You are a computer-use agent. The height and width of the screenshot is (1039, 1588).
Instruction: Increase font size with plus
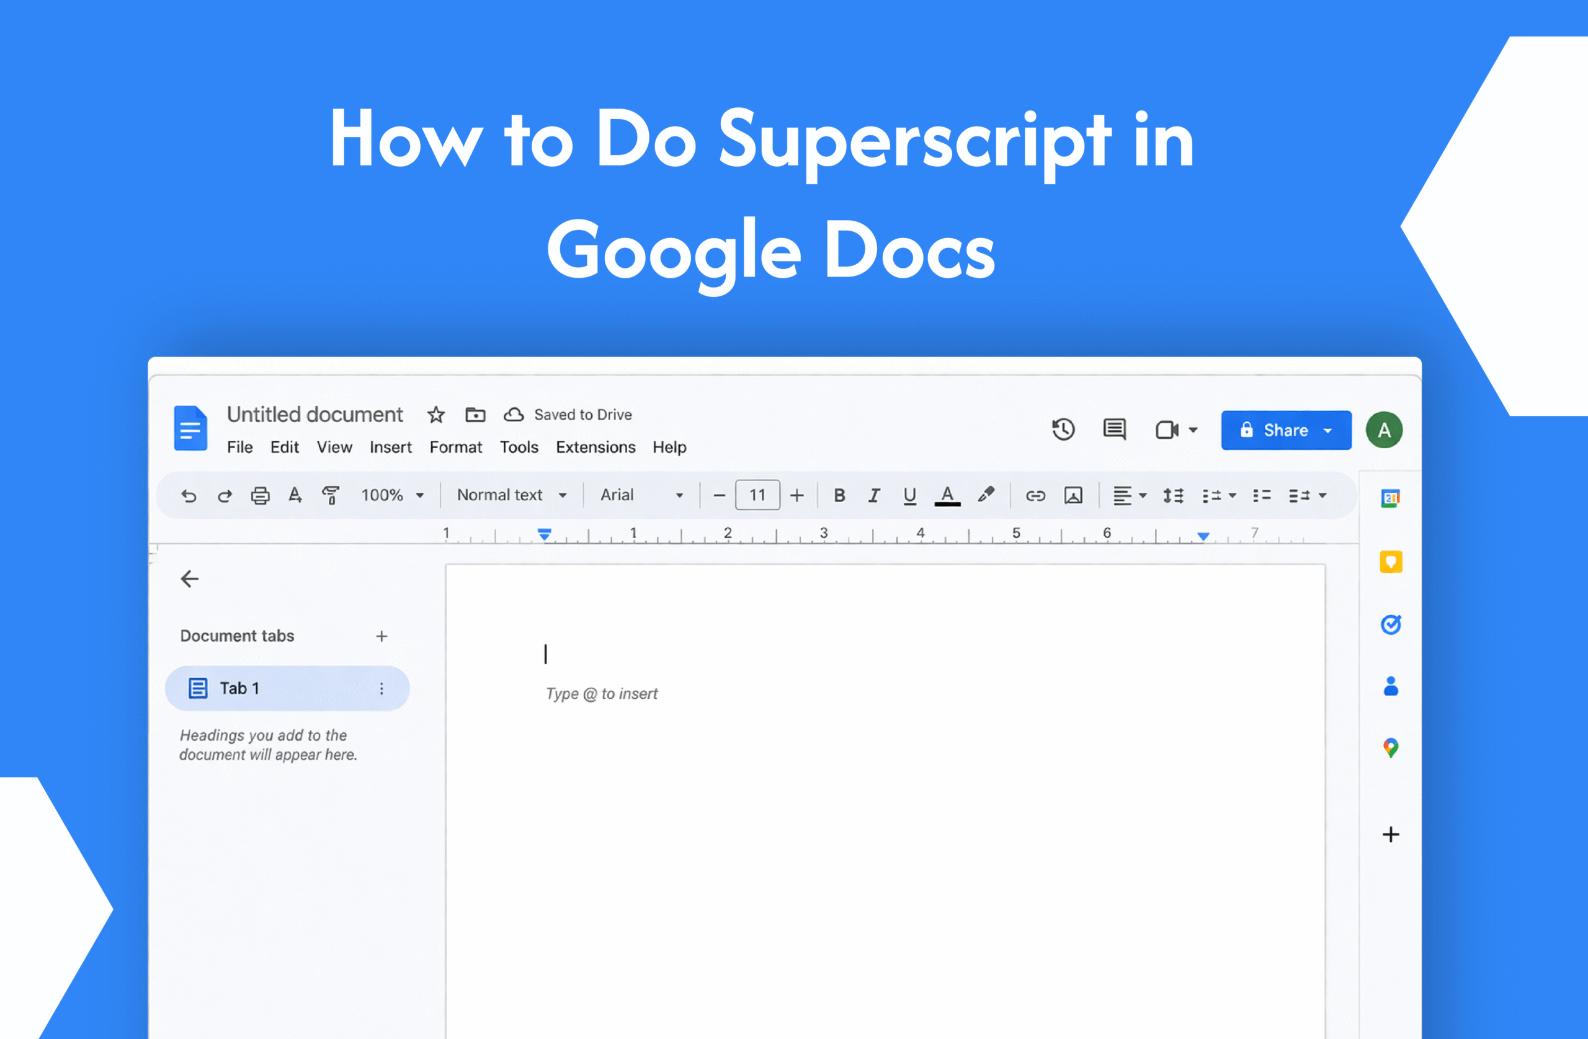(x=796, y=495)
